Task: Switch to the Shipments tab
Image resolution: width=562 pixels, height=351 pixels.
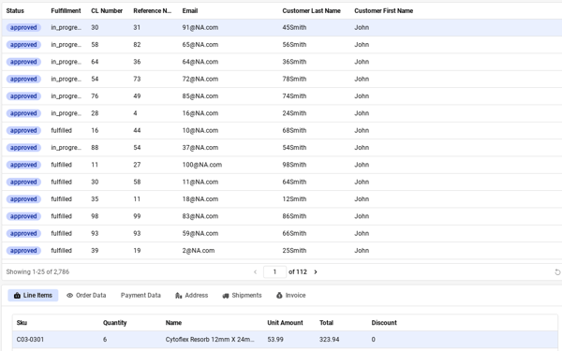Action: [242, 296]
